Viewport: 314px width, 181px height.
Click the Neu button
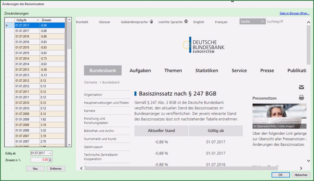click(35, 169)
